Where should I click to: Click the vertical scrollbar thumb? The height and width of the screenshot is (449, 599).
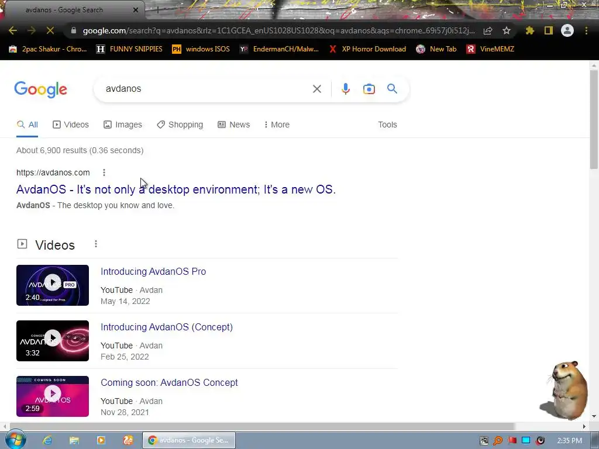(x=594, y=118)
